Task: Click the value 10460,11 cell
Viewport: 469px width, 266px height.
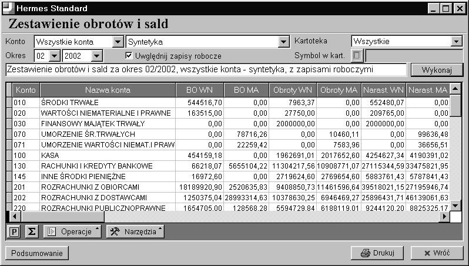Action: point(339,134)
